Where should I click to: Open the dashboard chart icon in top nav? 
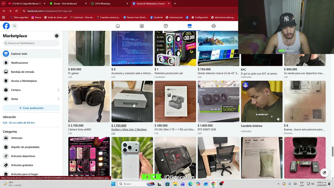[x=142, y=26]
